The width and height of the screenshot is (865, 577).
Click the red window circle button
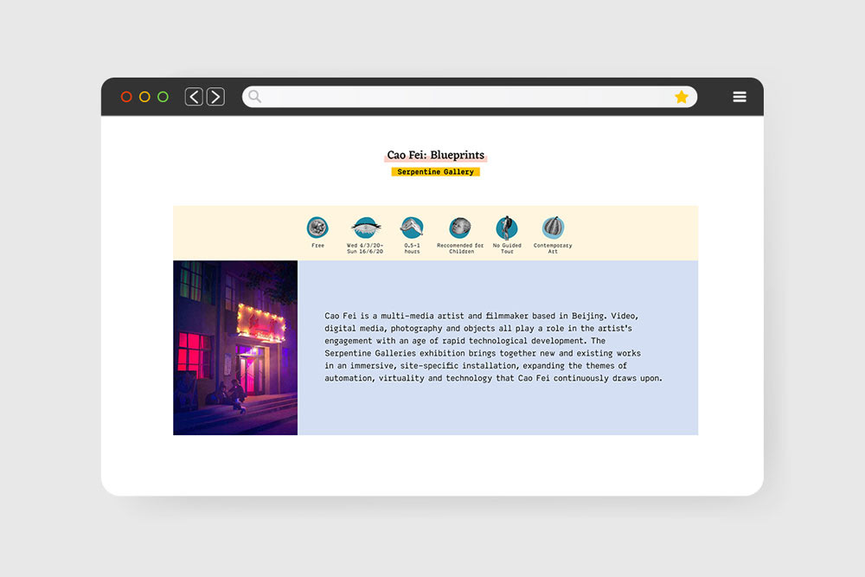click(126, 97)
